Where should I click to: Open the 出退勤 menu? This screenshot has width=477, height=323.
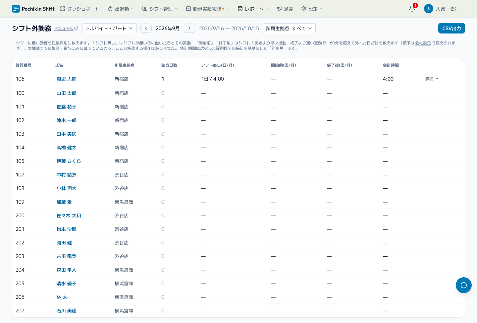121,9
